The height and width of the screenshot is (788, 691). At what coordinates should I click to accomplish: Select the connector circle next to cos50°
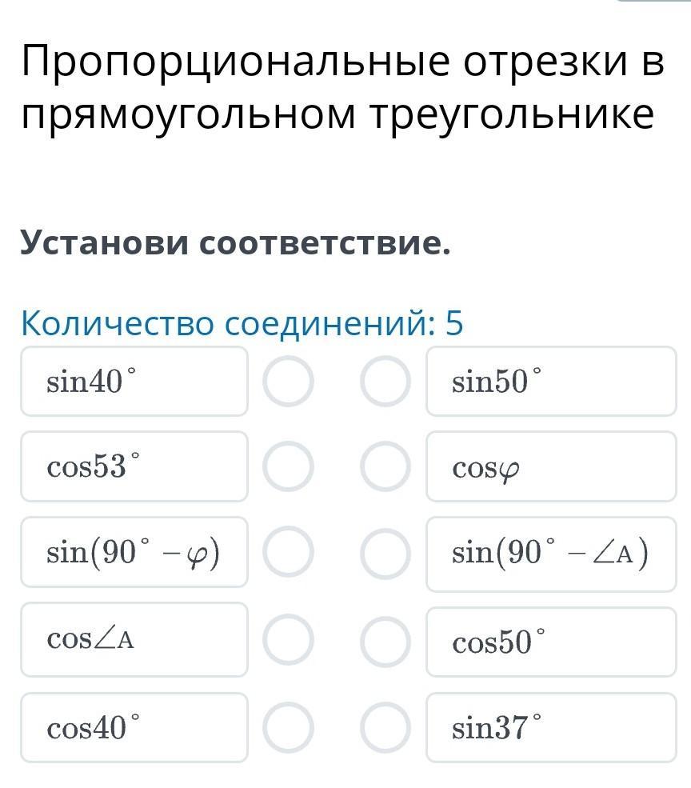pos(385,639)
